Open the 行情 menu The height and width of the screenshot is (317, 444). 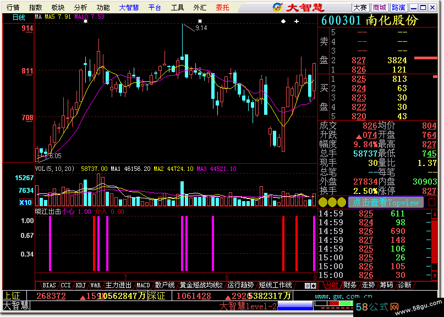(13, 7)
